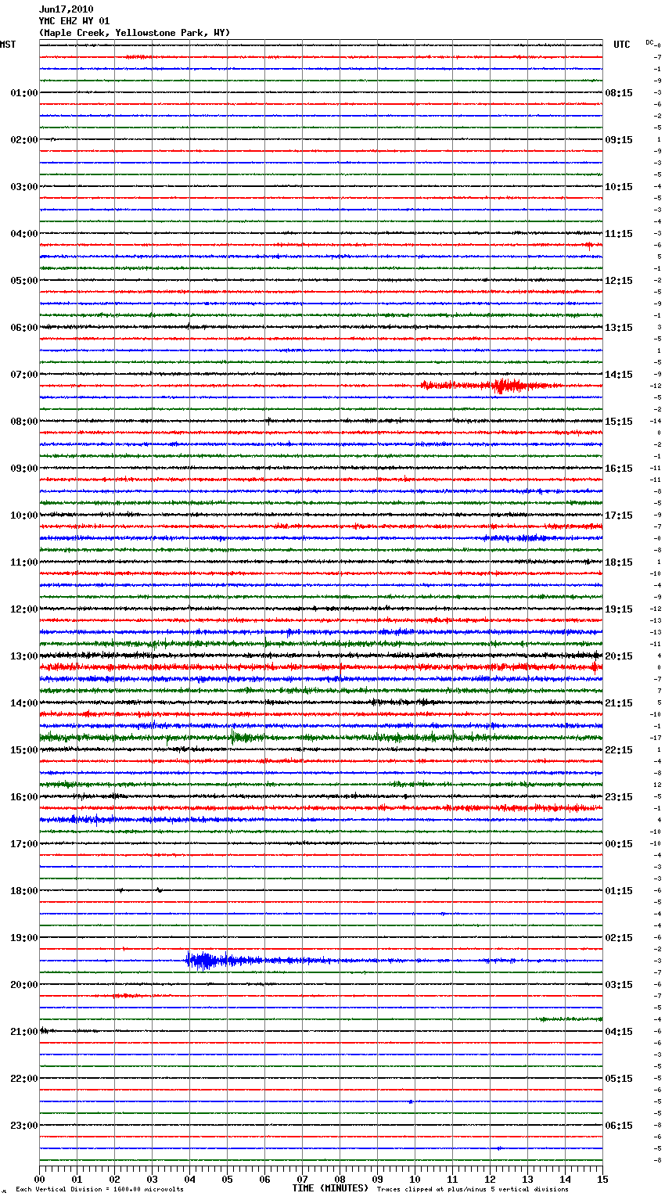Select the 14:15 UTC time label
665x1200 pixels.
pyautogui.click(x=618, y=375)
